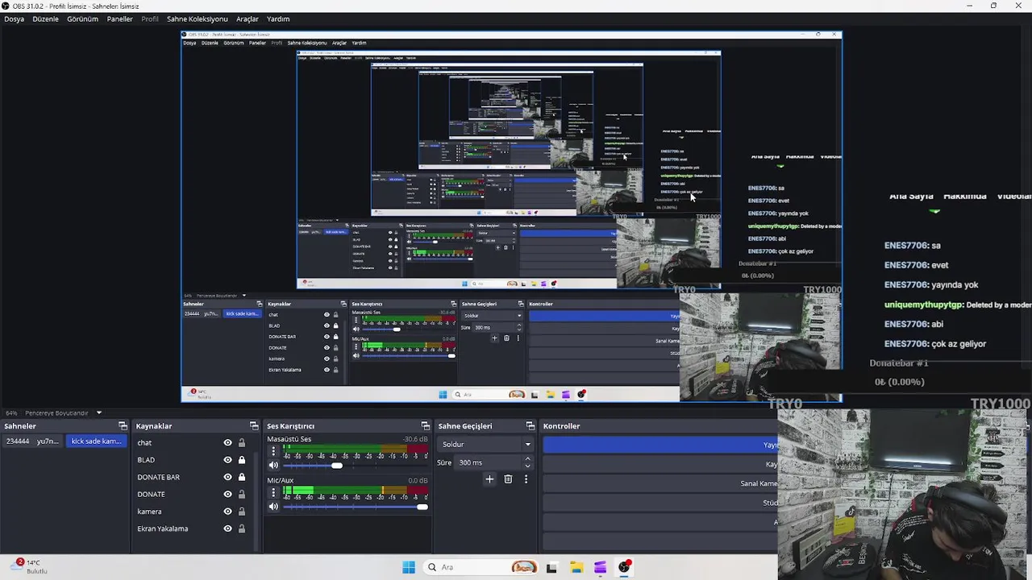Image resolution: width=1032 pixels, height=580 pixels.
Task: Lock the DONATE source
Action: click(x=241, y=495)
